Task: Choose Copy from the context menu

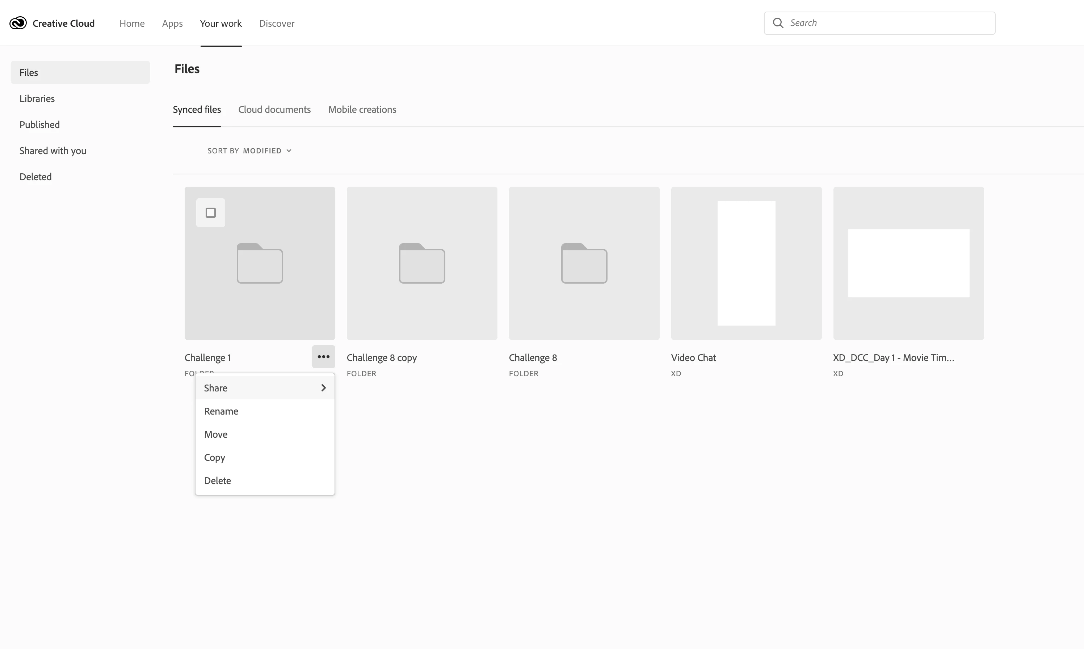Action: coord(214,458)
